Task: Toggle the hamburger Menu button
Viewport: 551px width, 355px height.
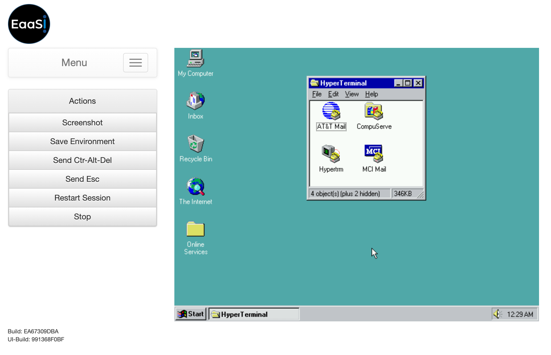Action: click(x=136, y=63)
